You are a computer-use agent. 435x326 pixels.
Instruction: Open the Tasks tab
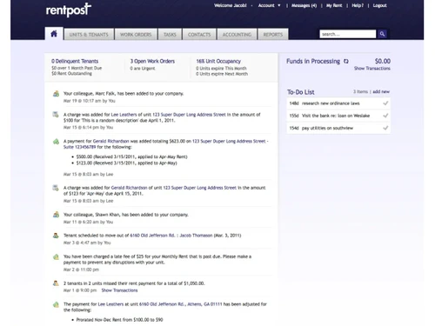pyautogui.click(x=170, y=34)
